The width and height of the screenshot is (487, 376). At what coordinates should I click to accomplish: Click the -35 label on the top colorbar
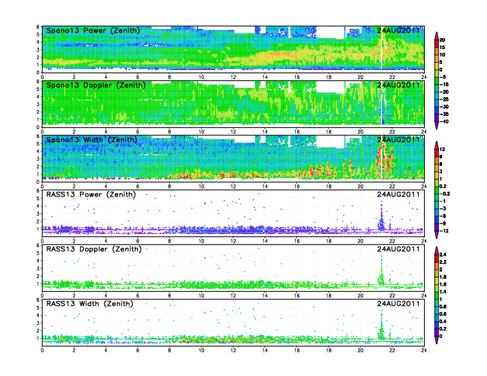click(x=444, y=114)
